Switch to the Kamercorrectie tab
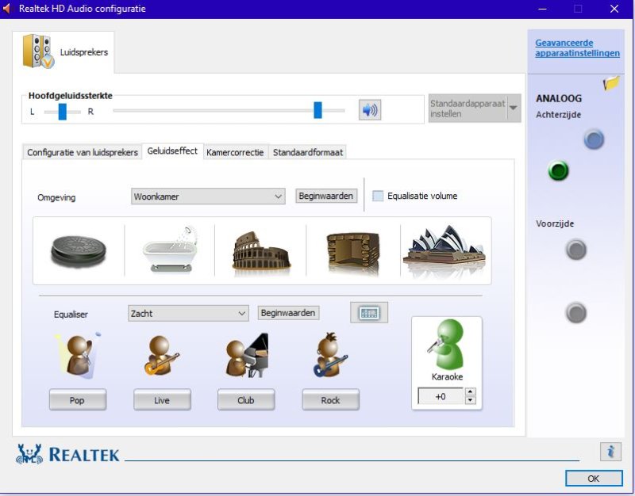This screenshot has width=635, height=496. (235, 152)
